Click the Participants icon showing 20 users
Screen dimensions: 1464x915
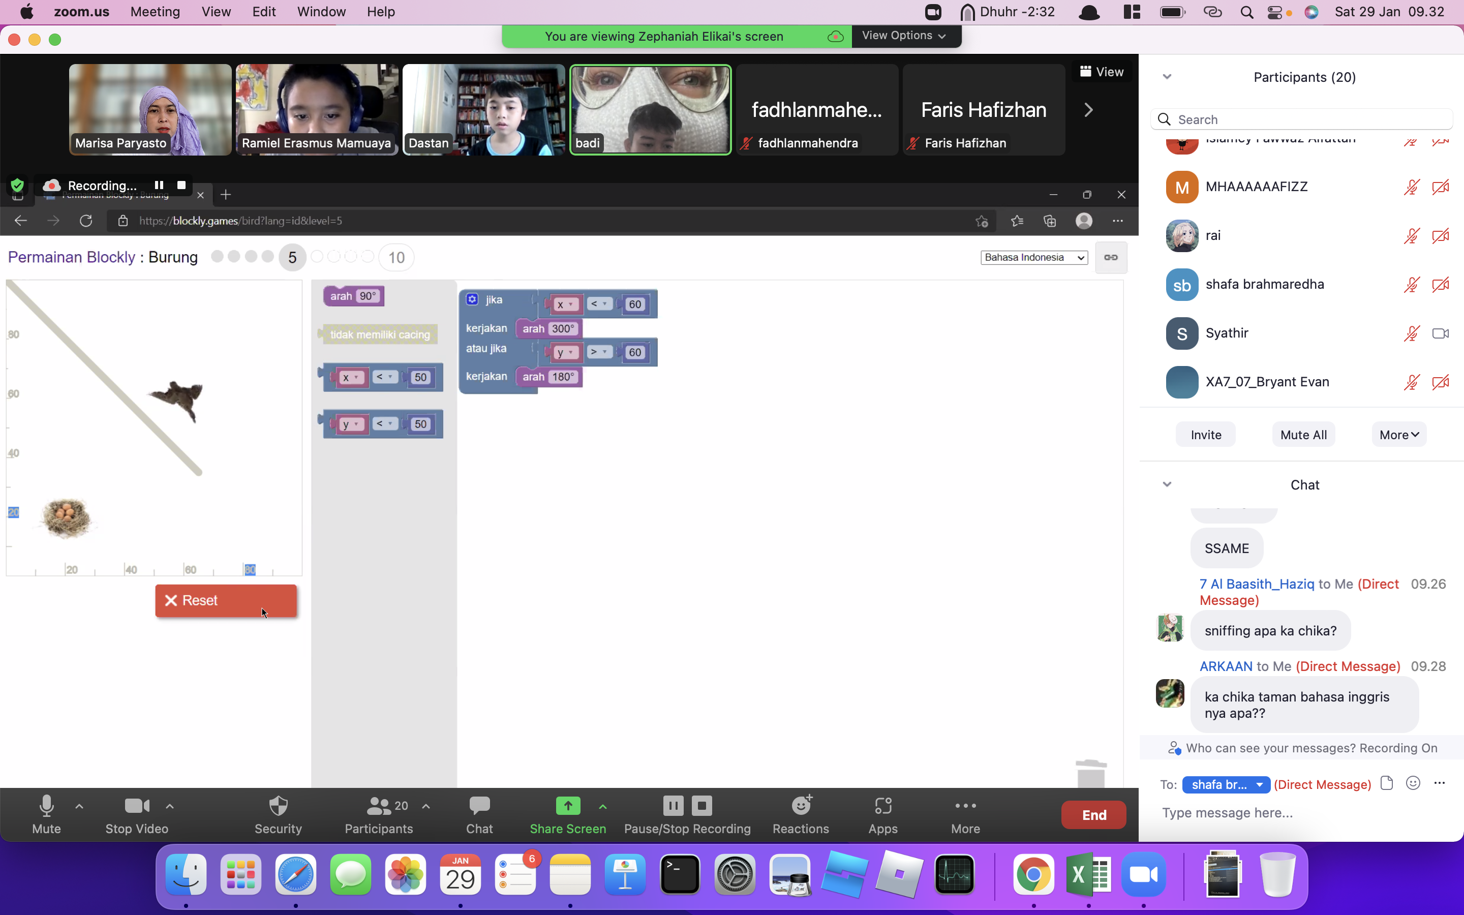(x=378, y=814)
